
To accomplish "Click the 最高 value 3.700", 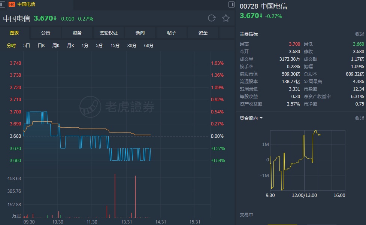I will 294,44.
